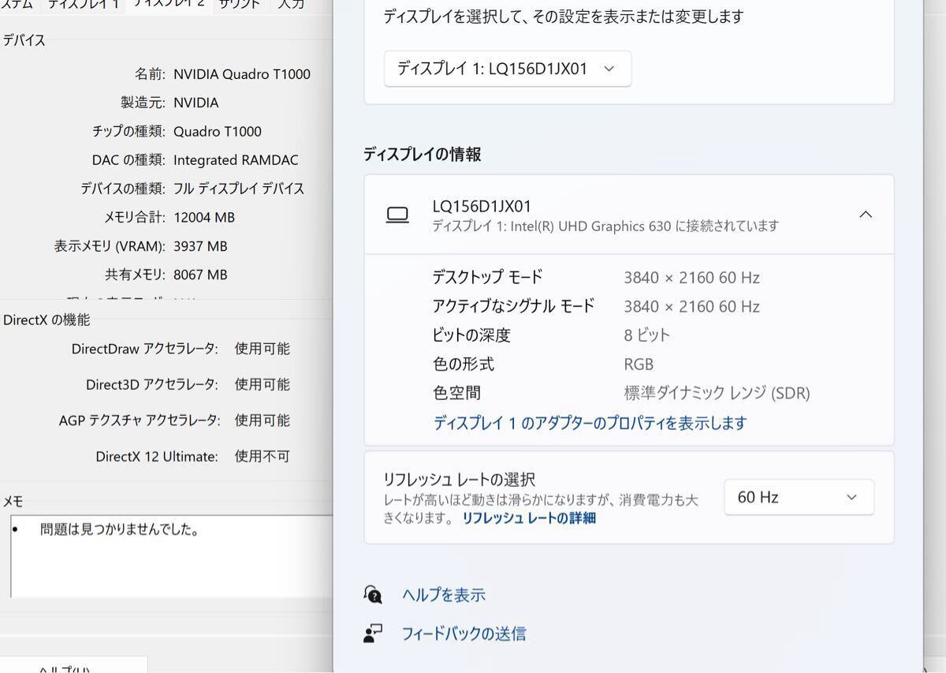Click the デバイス group label
The image size is (946, 673).
(x=24, y=40)
